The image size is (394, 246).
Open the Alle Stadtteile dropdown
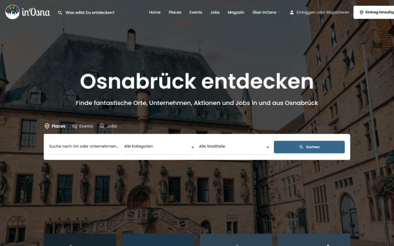pos(234,147)
